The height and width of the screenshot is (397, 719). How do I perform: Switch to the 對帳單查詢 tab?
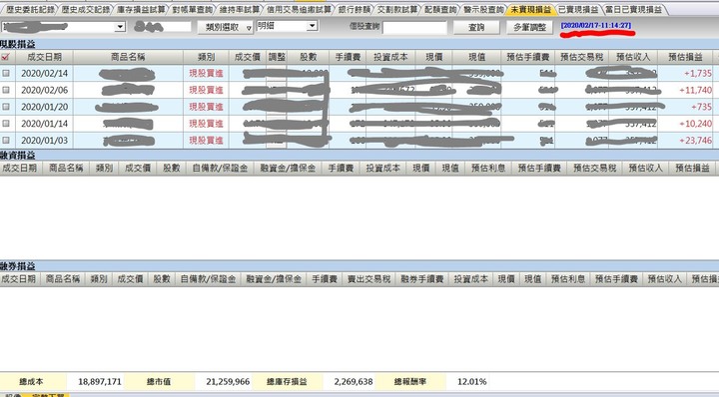click(192, 9)
